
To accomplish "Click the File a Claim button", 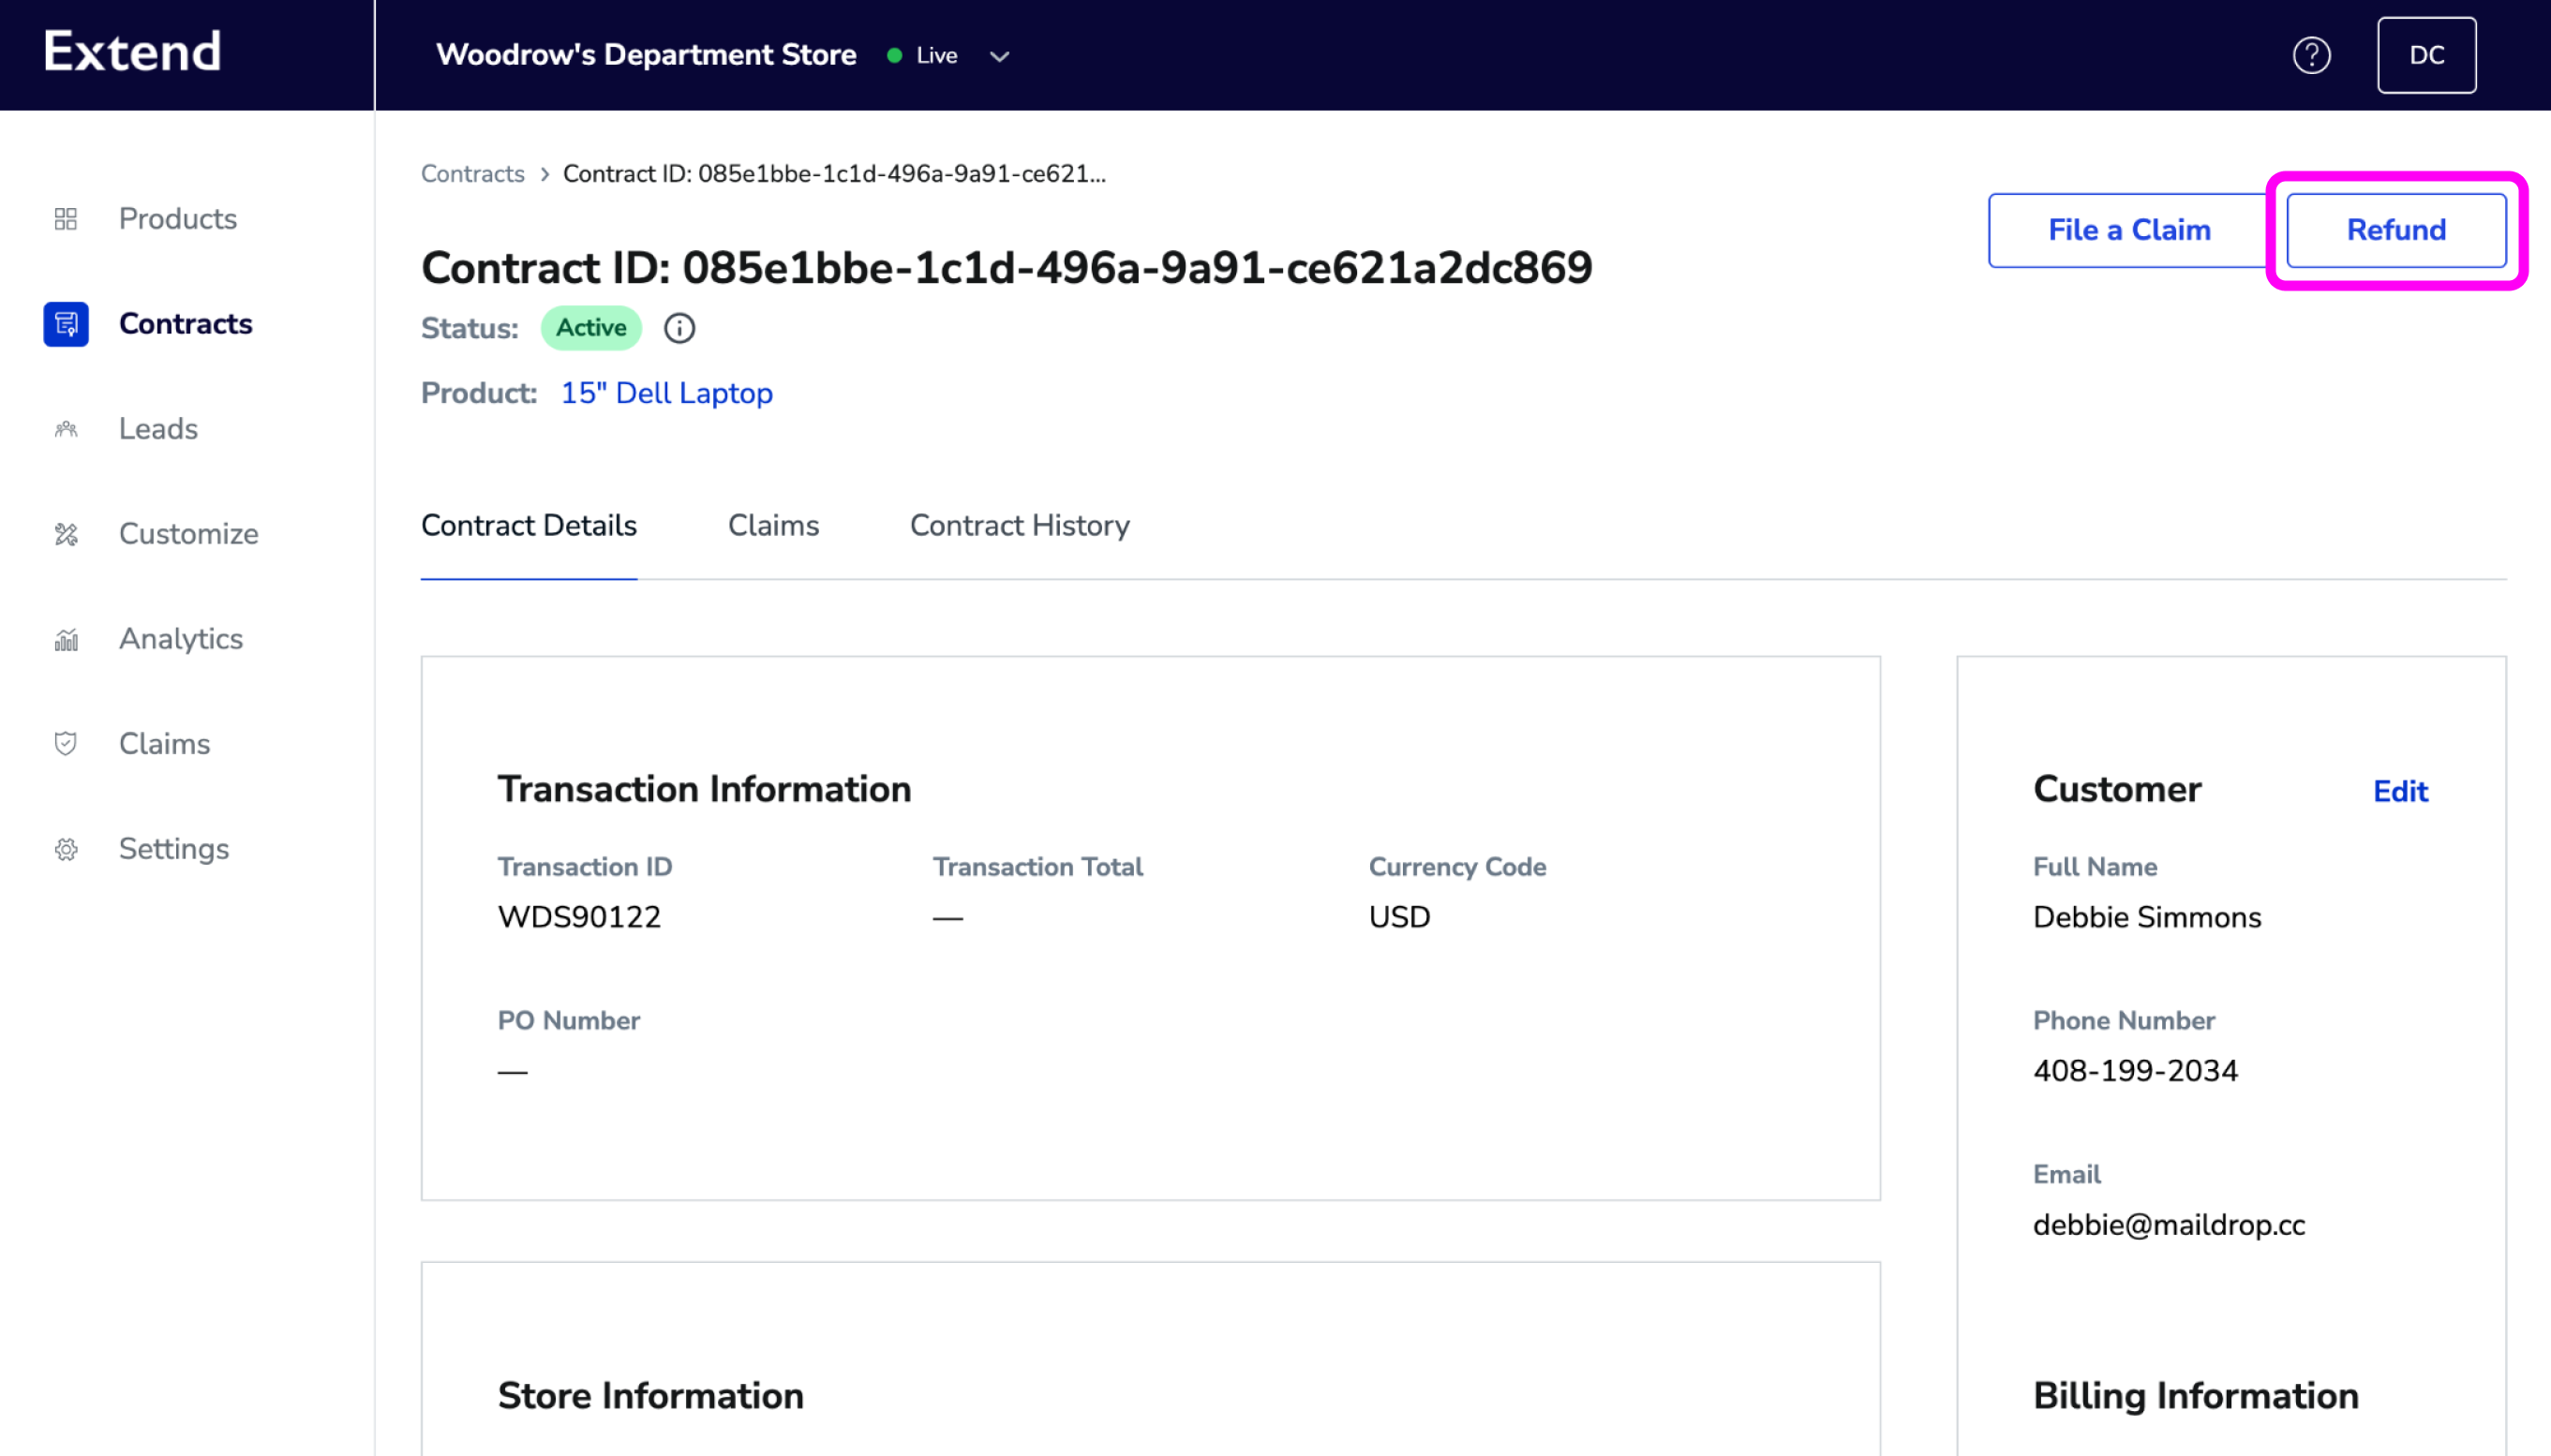I will point(2128,230).
